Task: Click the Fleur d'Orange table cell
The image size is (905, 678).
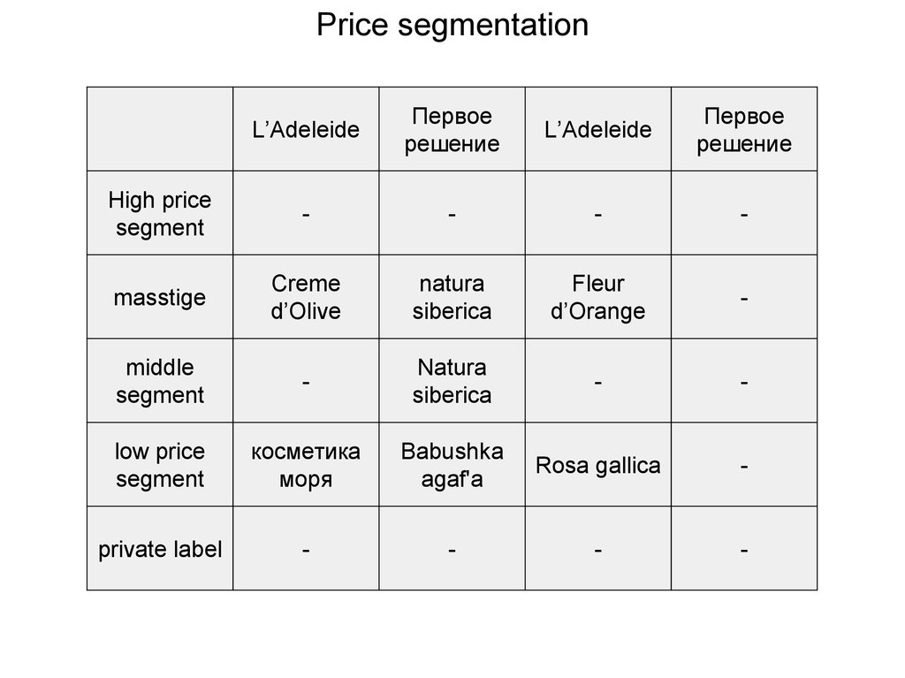Action: pos(598,297)
